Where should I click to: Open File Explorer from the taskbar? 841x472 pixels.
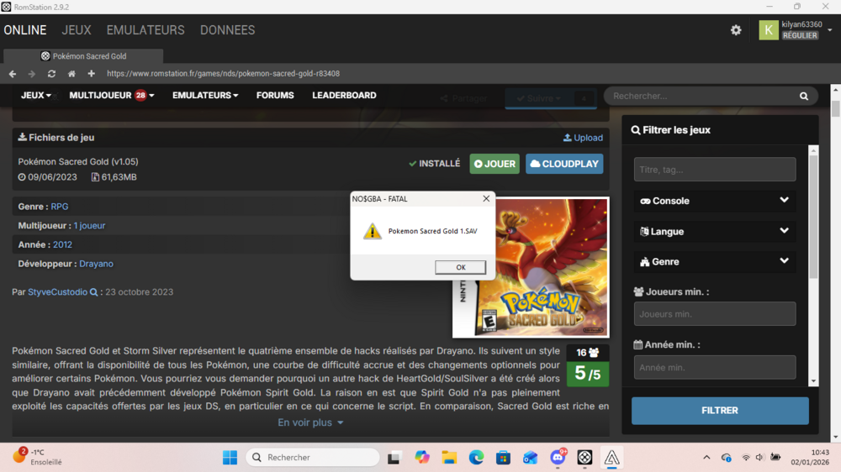pyautogui.click(x=449, y=457)
